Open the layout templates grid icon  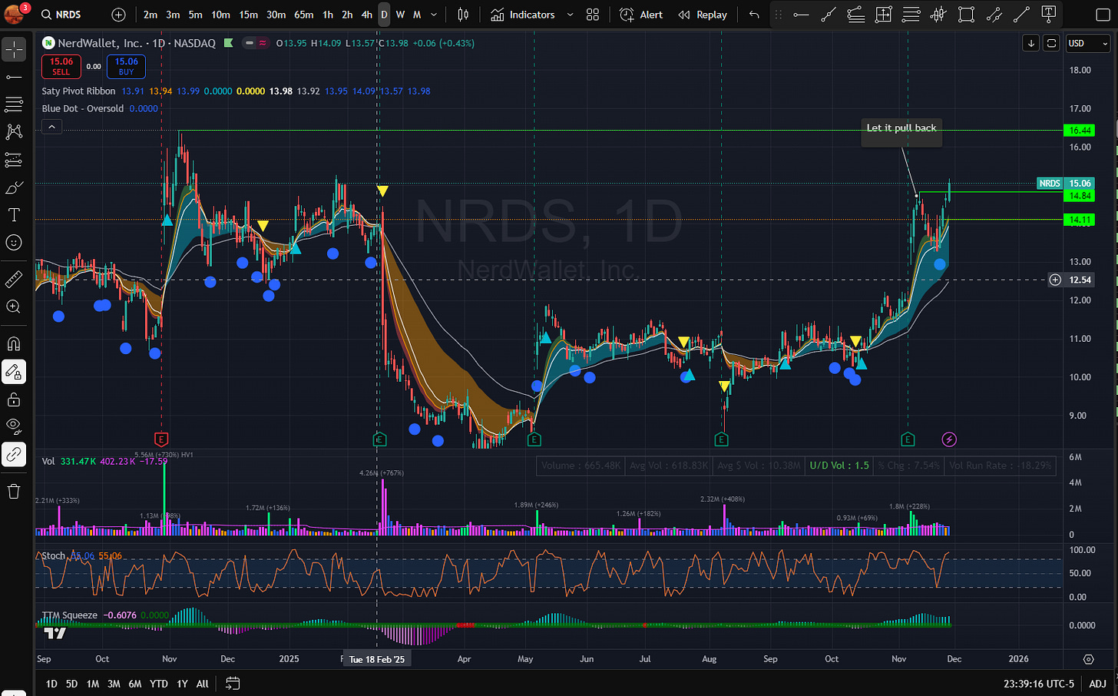pos(593,15)
